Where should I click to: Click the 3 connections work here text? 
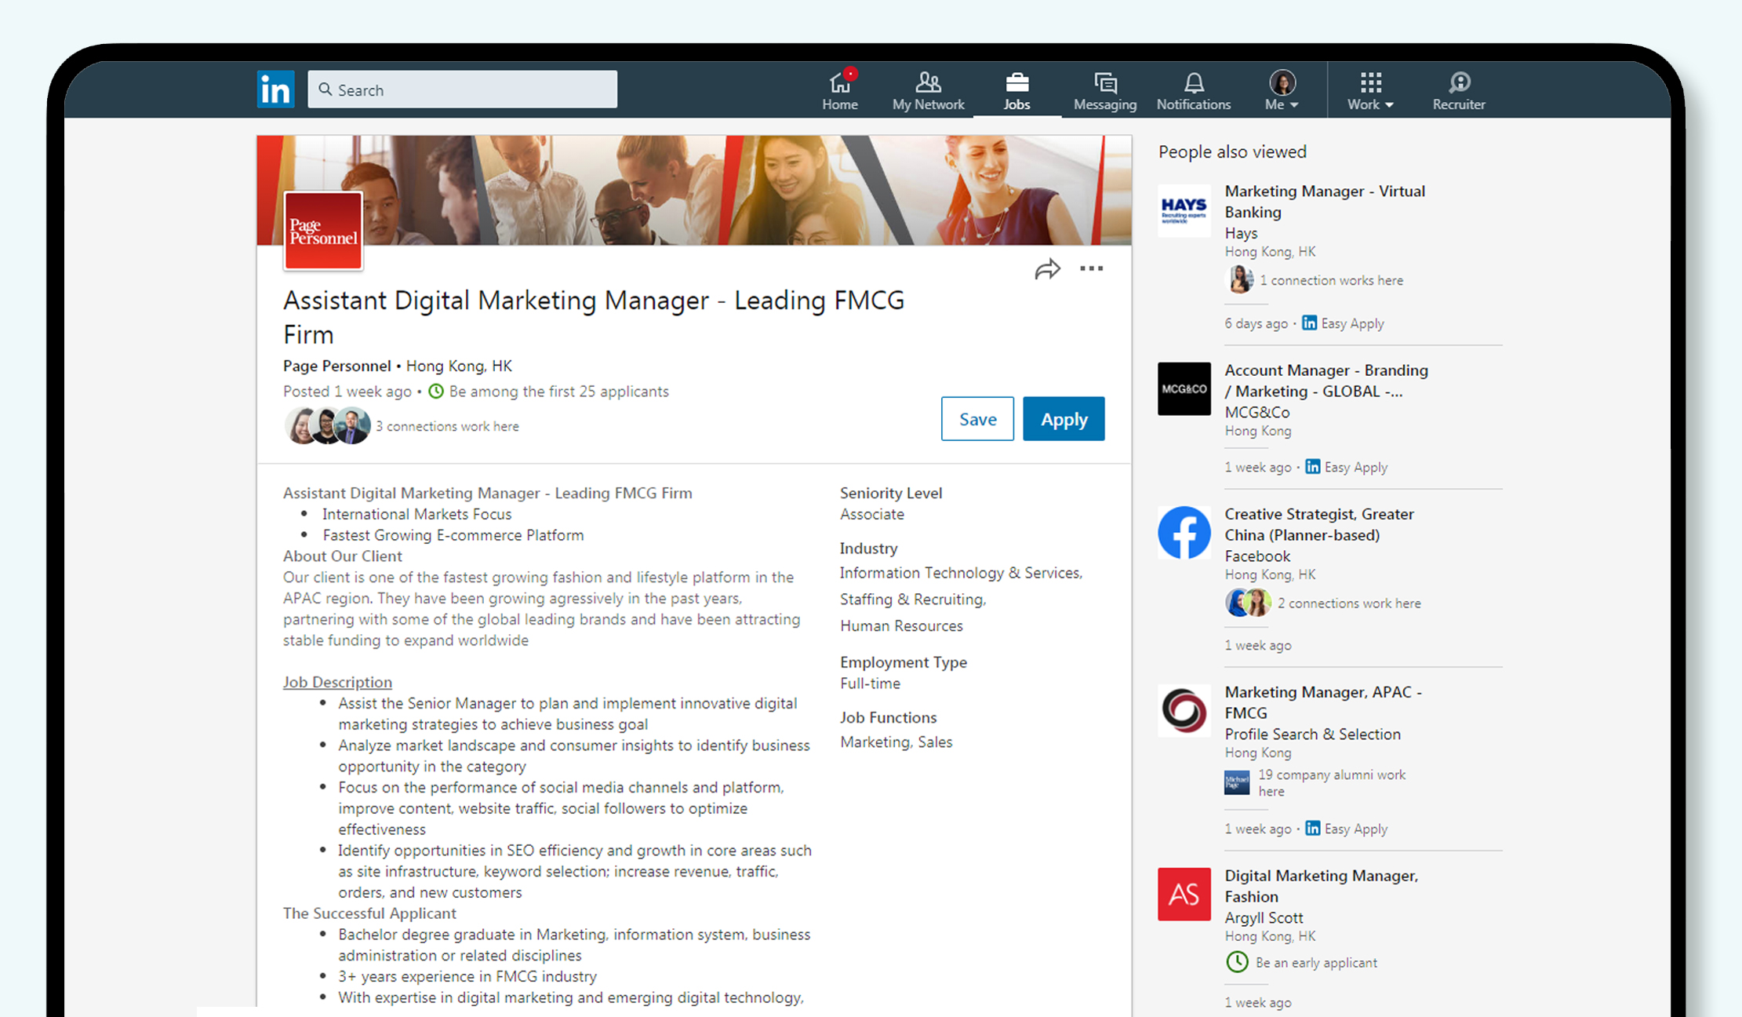447,426
